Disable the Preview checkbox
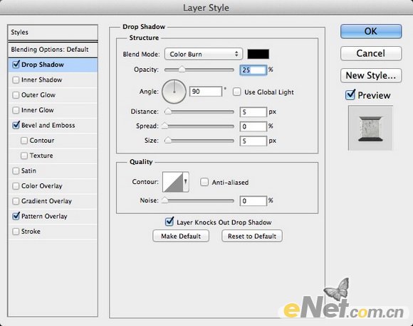This screenshot has height=326, width=413. coord(350,95)
